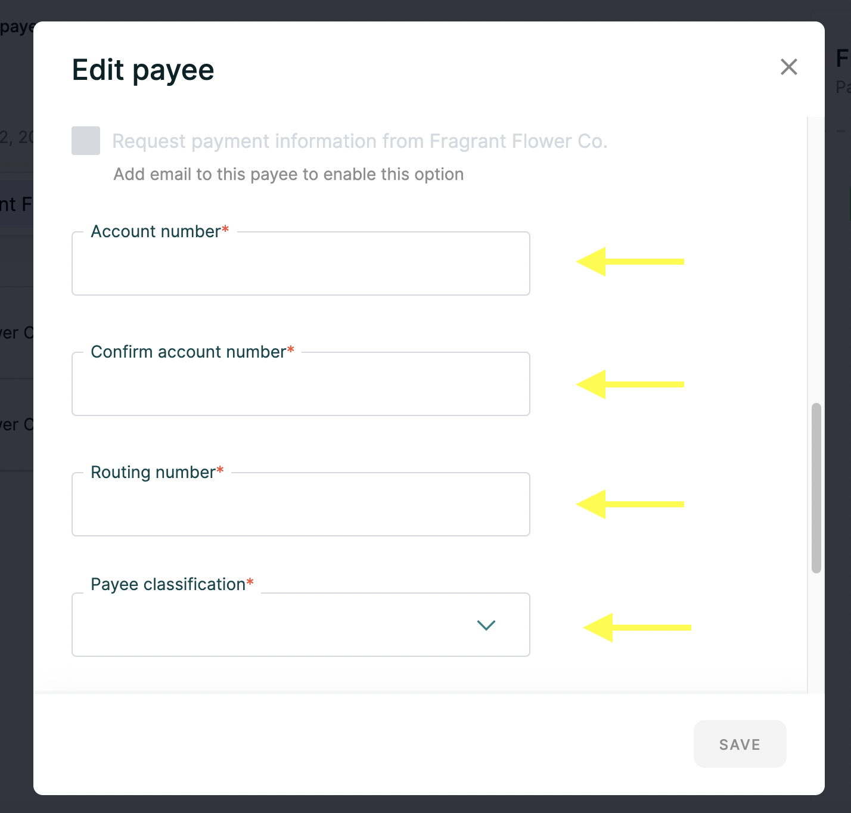Screen dimensions: 851x813
Task: Click the 'Request payment information from Fragrant Flower Co.' label
Action: tap(360, 141)
